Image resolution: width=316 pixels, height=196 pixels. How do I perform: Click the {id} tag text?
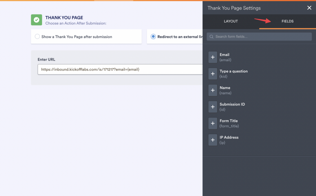click(222, 110)
